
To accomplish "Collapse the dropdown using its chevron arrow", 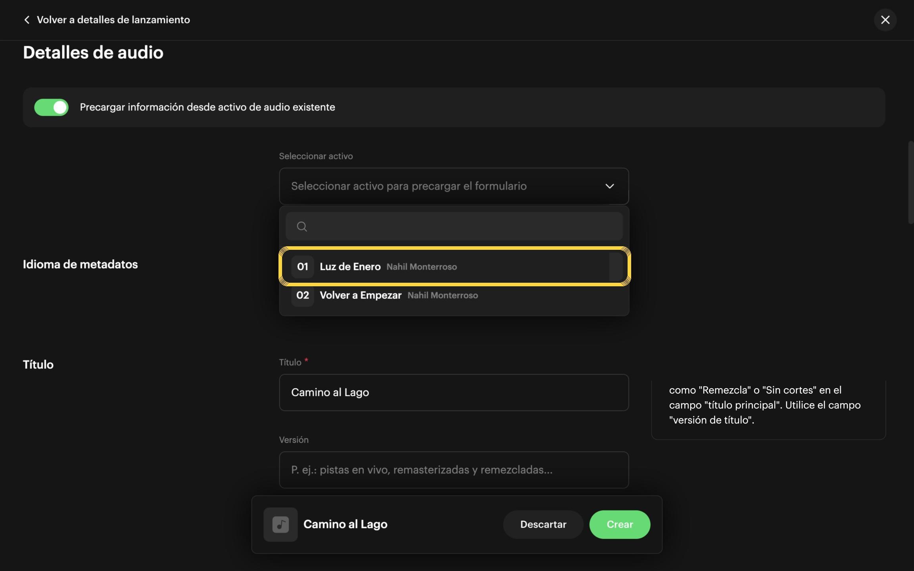I will click(x=609, y=186).
